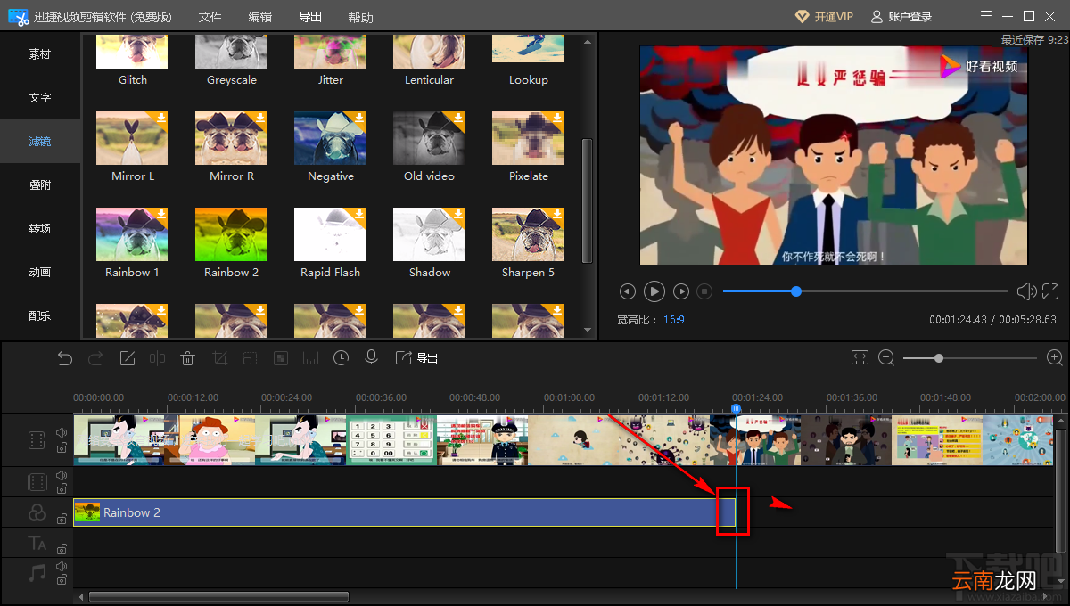Switch to the 素材 sidebar tab
This screenshot has width=1070, height=606.
[40, 54]
